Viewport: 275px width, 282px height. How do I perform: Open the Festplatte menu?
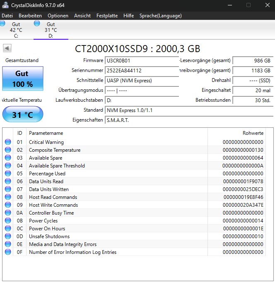click(107, 16)
